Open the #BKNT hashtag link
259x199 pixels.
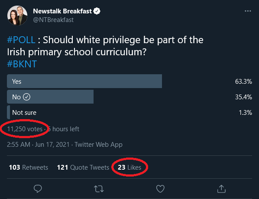pyautogui.click(x=22, y=64)
